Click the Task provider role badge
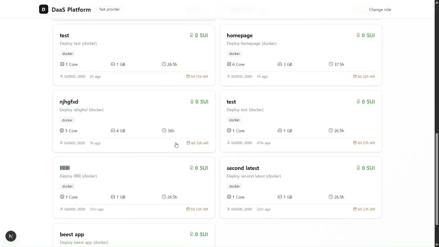The height and width of the screenshot is (247, 439). [x=109, y=9]
